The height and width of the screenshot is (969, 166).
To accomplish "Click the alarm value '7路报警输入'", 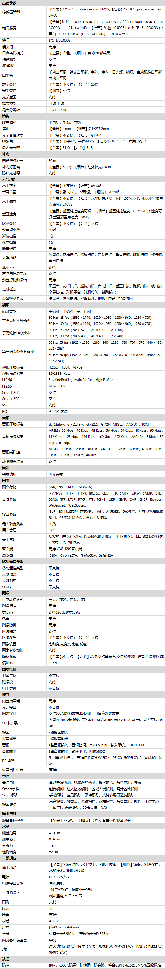I will click(x=58, y=733).
